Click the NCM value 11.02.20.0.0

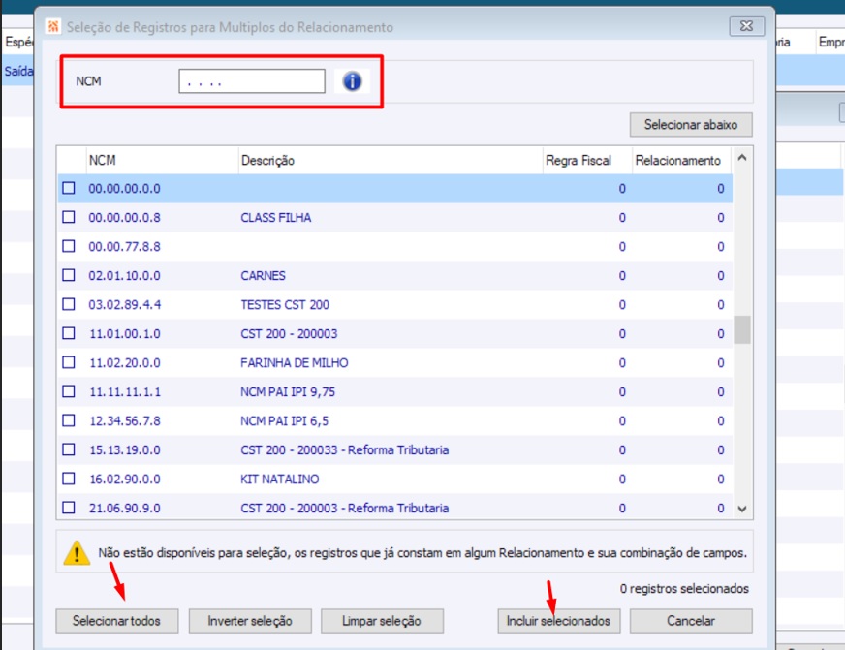[124, 363]
